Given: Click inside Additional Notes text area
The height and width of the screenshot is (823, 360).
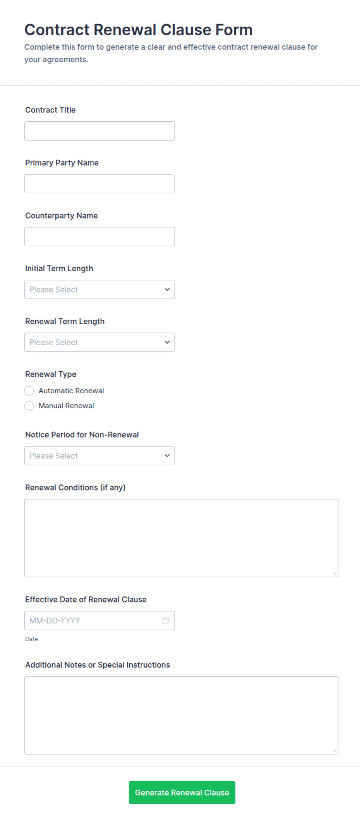Looking at the screenshot, I should pyautogui.click(x=182, y=715).
